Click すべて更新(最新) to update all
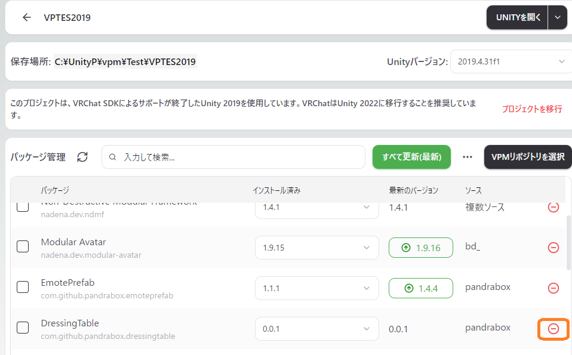This screenshot has height=355, width=572. pos(411,157)
